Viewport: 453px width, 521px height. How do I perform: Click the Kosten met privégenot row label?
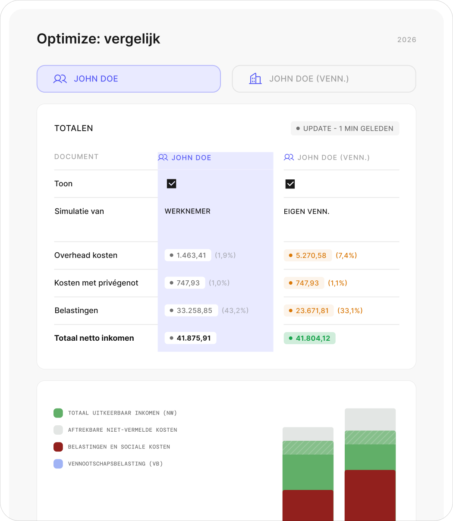(97, 283)
